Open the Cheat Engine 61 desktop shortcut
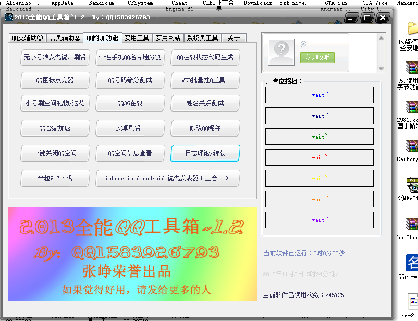The height and width of the screenshot is (321, 418). click(179, 6)
